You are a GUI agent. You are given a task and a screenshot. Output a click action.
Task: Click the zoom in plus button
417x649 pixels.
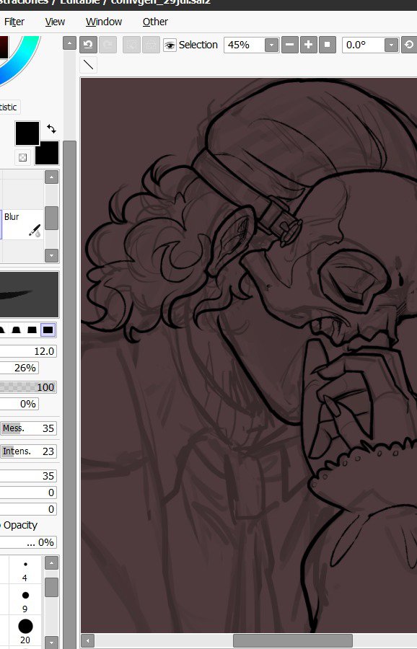(309, 45)
